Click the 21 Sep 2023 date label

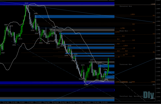80,102
